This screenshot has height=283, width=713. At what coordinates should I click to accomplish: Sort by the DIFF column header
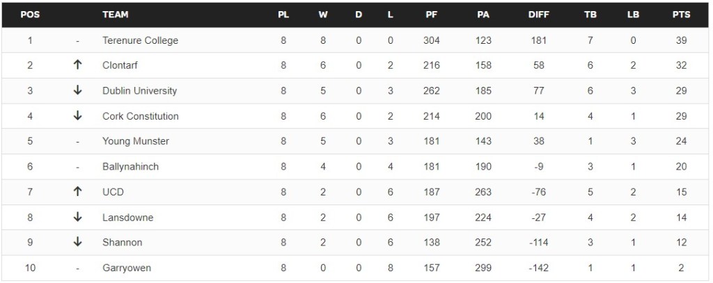540,15
